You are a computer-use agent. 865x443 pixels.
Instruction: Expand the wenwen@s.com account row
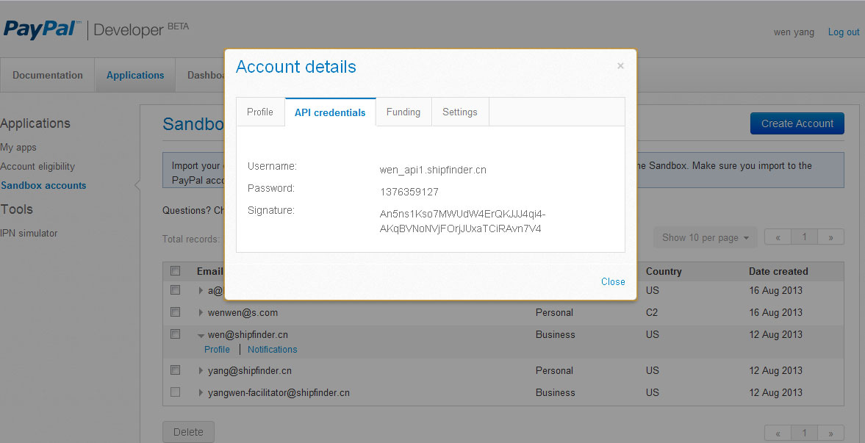[201, 312]
